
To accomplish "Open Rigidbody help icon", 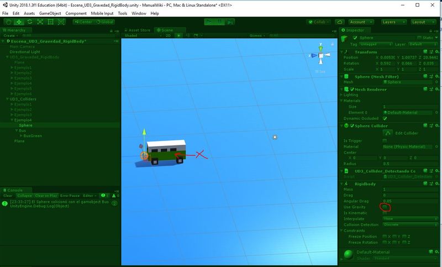I will point(425,184).
